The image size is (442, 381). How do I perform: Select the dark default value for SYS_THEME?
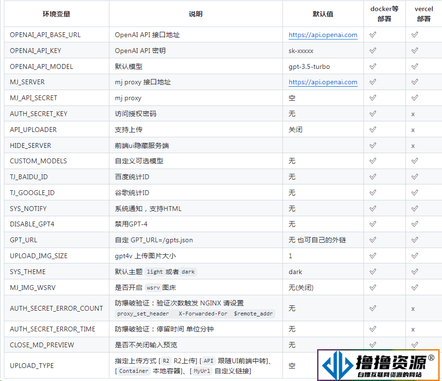click(x=295, y=272)
